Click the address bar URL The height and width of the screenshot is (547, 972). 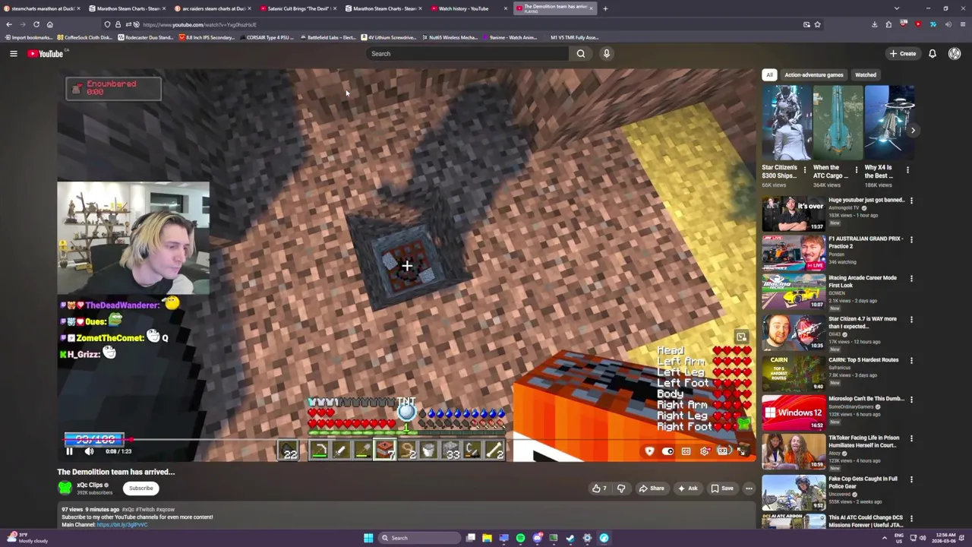(x=199, y=24)
